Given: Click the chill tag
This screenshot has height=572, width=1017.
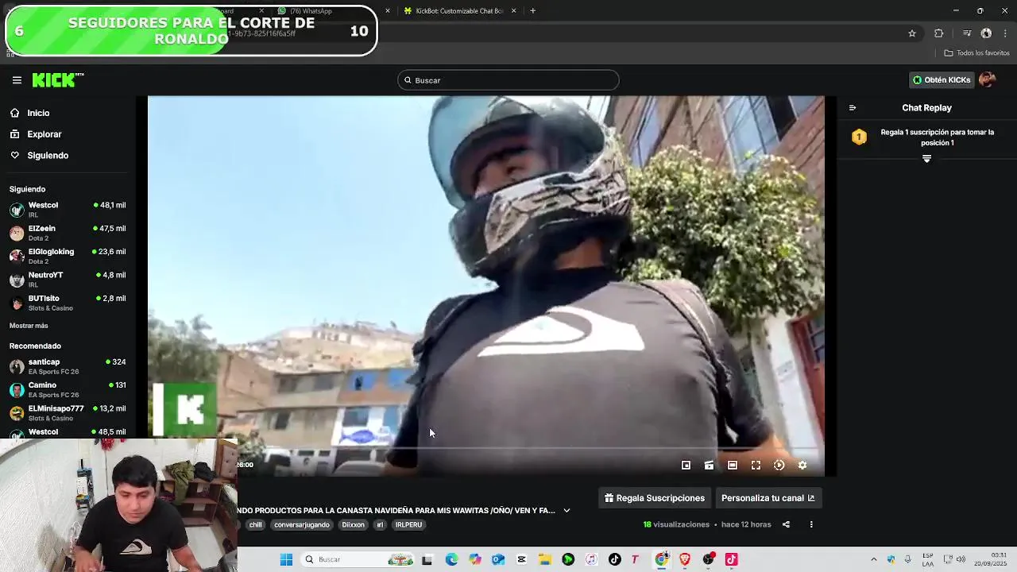Looking at the screenshot, I should [255, 525].
